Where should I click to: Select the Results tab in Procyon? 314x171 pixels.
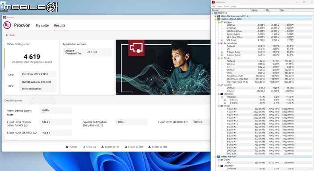pyautogui.click(x=60, y=25)
